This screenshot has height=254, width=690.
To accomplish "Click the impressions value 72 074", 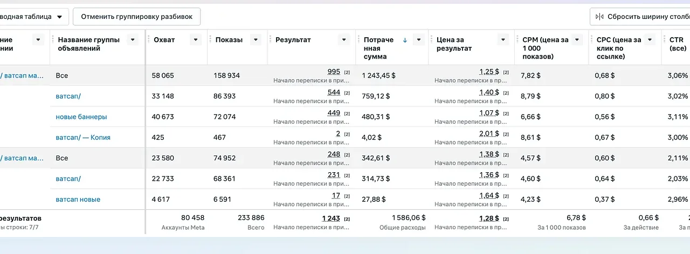I will point(225,117).
